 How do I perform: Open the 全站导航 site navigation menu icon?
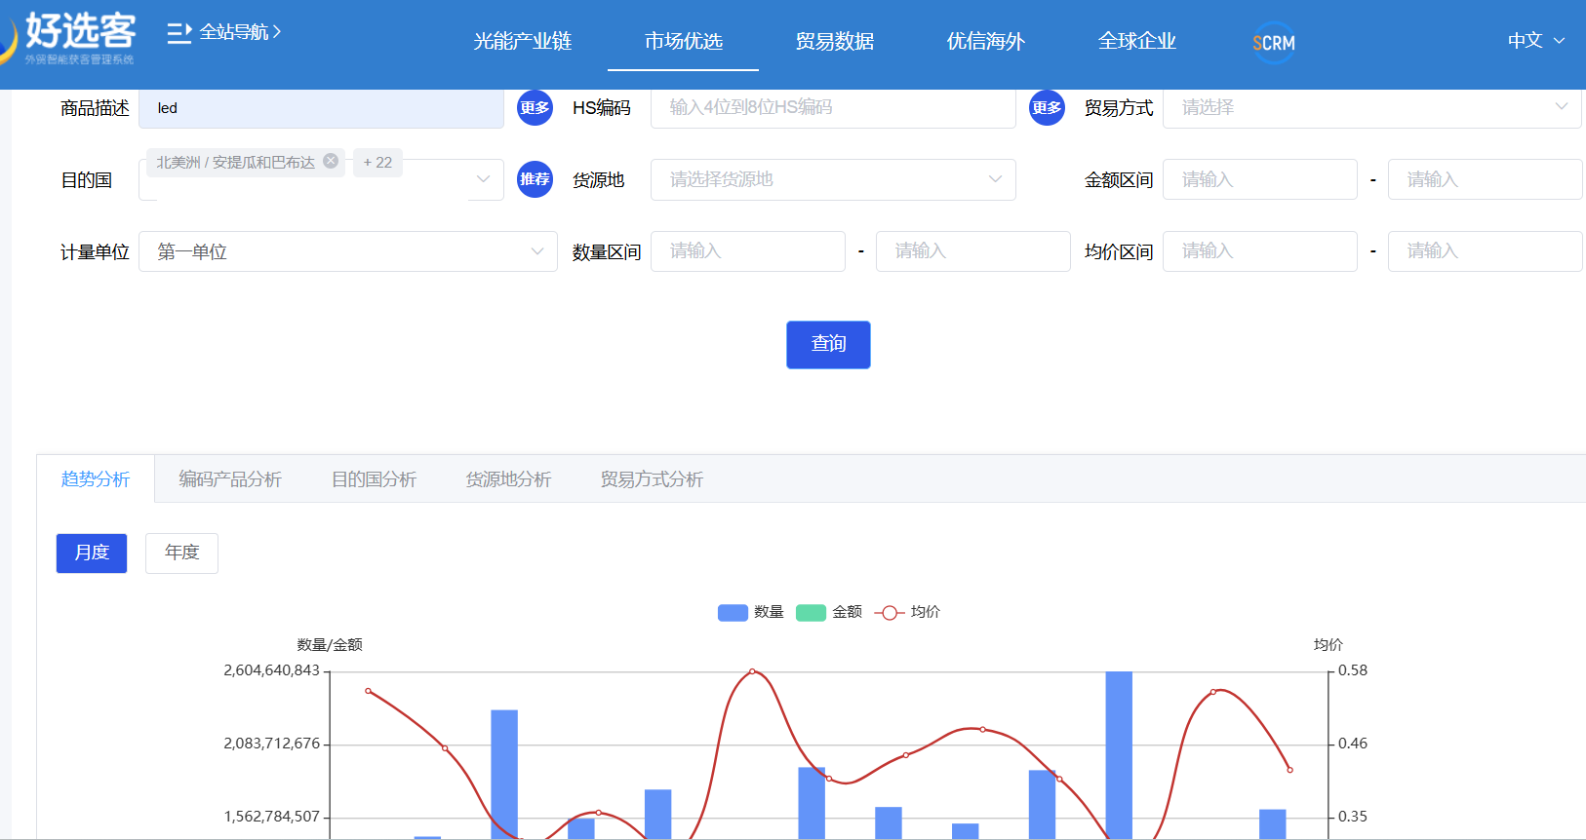coord(178,33)
